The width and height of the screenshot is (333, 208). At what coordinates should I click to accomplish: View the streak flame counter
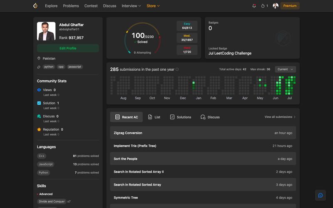[x=264, y=6]
